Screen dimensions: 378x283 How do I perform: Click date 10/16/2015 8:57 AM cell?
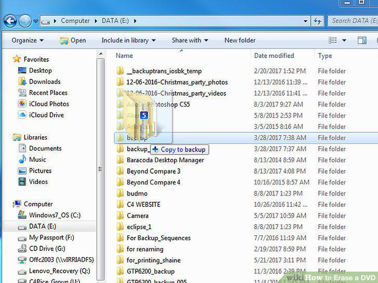281,182
